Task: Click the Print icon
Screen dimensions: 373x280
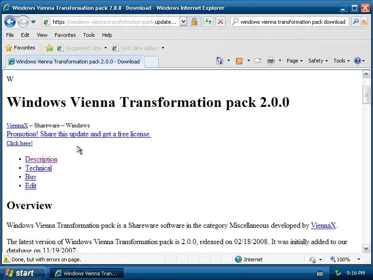Action: pos(271,61)
